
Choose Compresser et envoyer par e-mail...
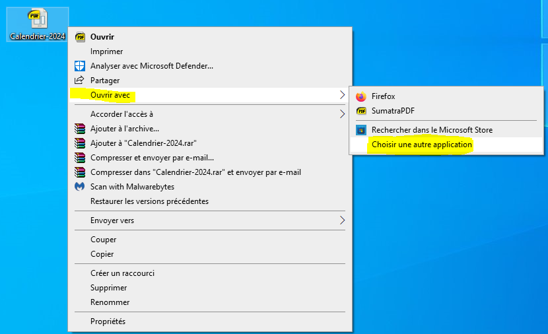(210, 158)
